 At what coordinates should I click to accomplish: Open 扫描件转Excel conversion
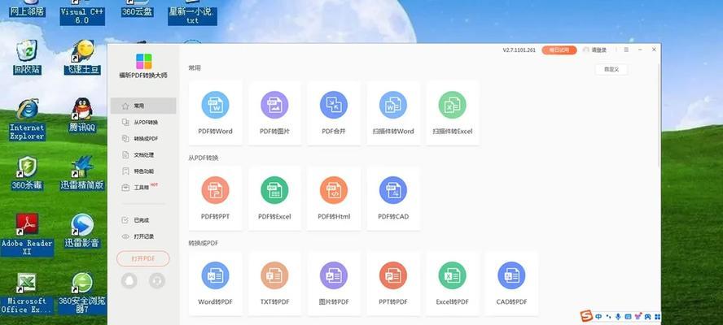(453, 113)
